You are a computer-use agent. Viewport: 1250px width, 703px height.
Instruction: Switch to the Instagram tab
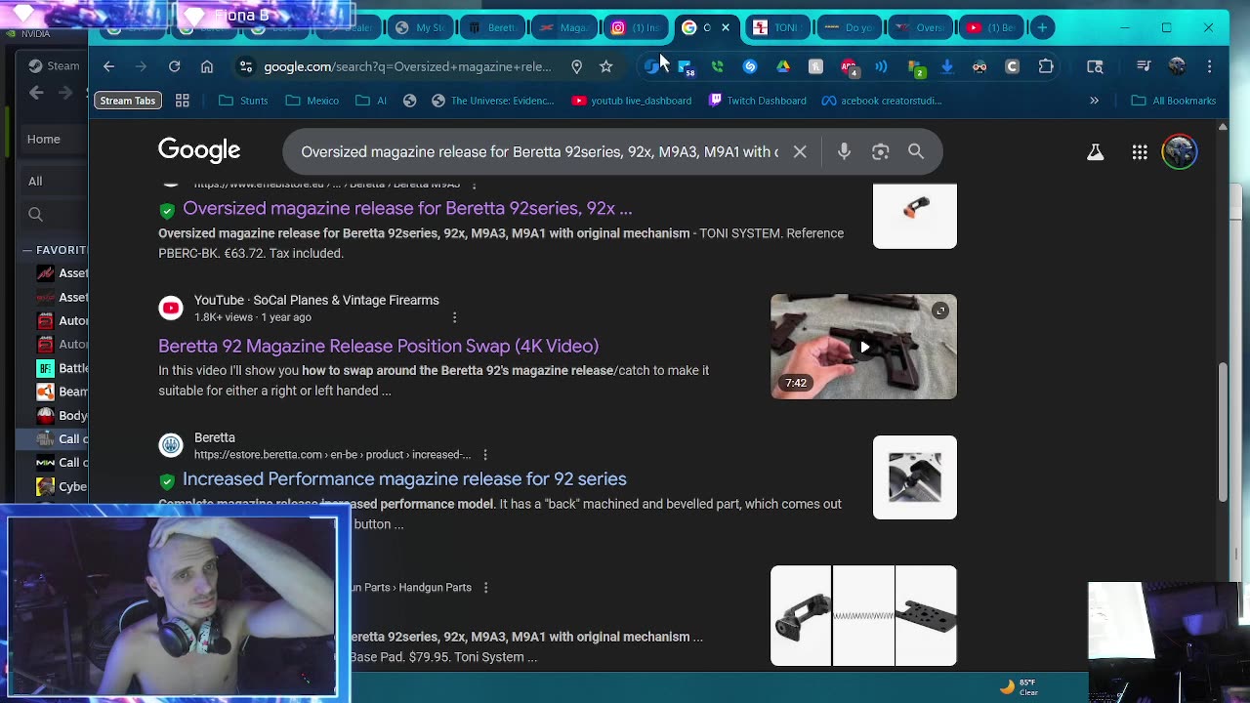(635, 27)
